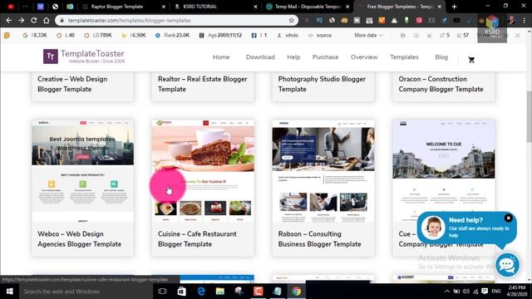Click the Facebook share count icon
Viewport: 532px width, 299px height.
pos(254,35)
